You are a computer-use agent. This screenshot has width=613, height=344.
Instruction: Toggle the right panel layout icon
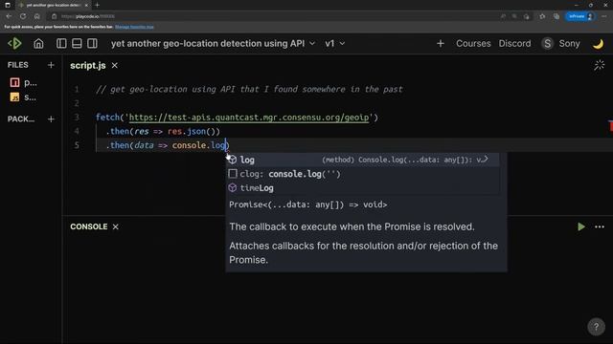[x=92, y=43]
